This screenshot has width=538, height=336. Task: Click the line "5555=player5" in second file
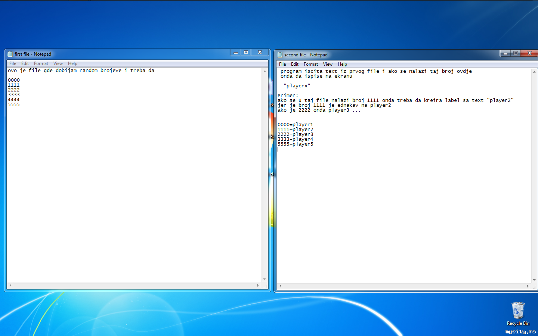tap(296, 144)
